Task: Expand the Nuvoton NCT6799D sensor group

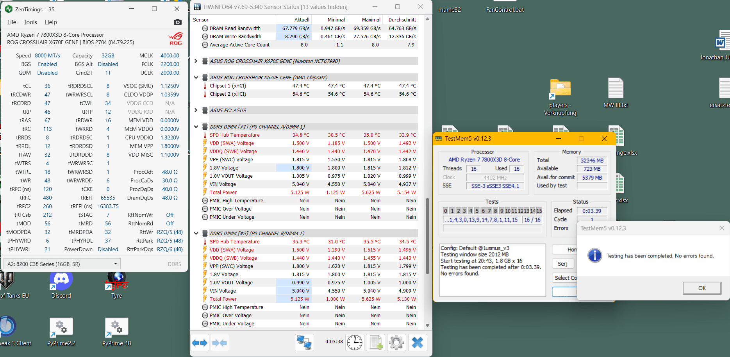Action: pyautogui.click(x=196, y=61)
